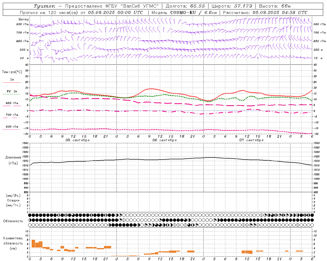Image resolution: width=327 pixels, height=261 pixels.
Task: Click the '06 сентября' date label
Action: tap(164, 140)
